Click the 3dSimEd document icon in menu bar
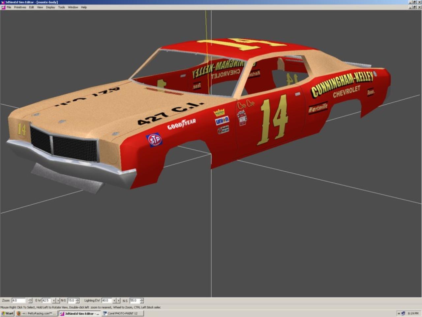Viewport: 422px width, 317px height. pos(3,7)
